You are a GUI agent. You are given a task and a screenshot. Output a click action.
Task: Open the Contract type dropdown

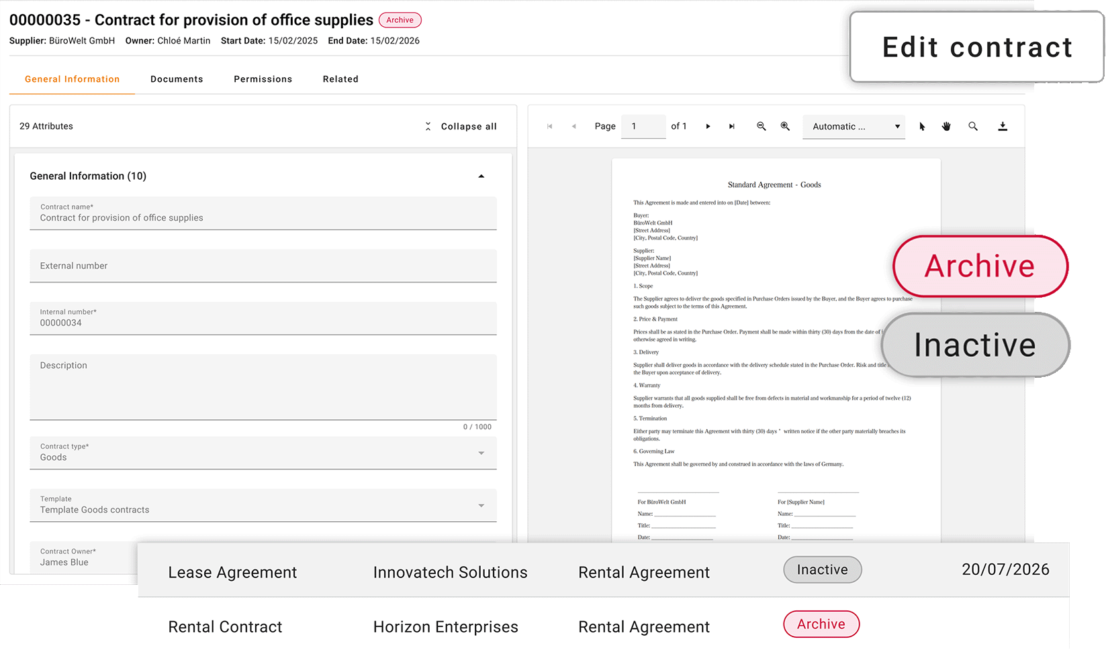point(263,453)
